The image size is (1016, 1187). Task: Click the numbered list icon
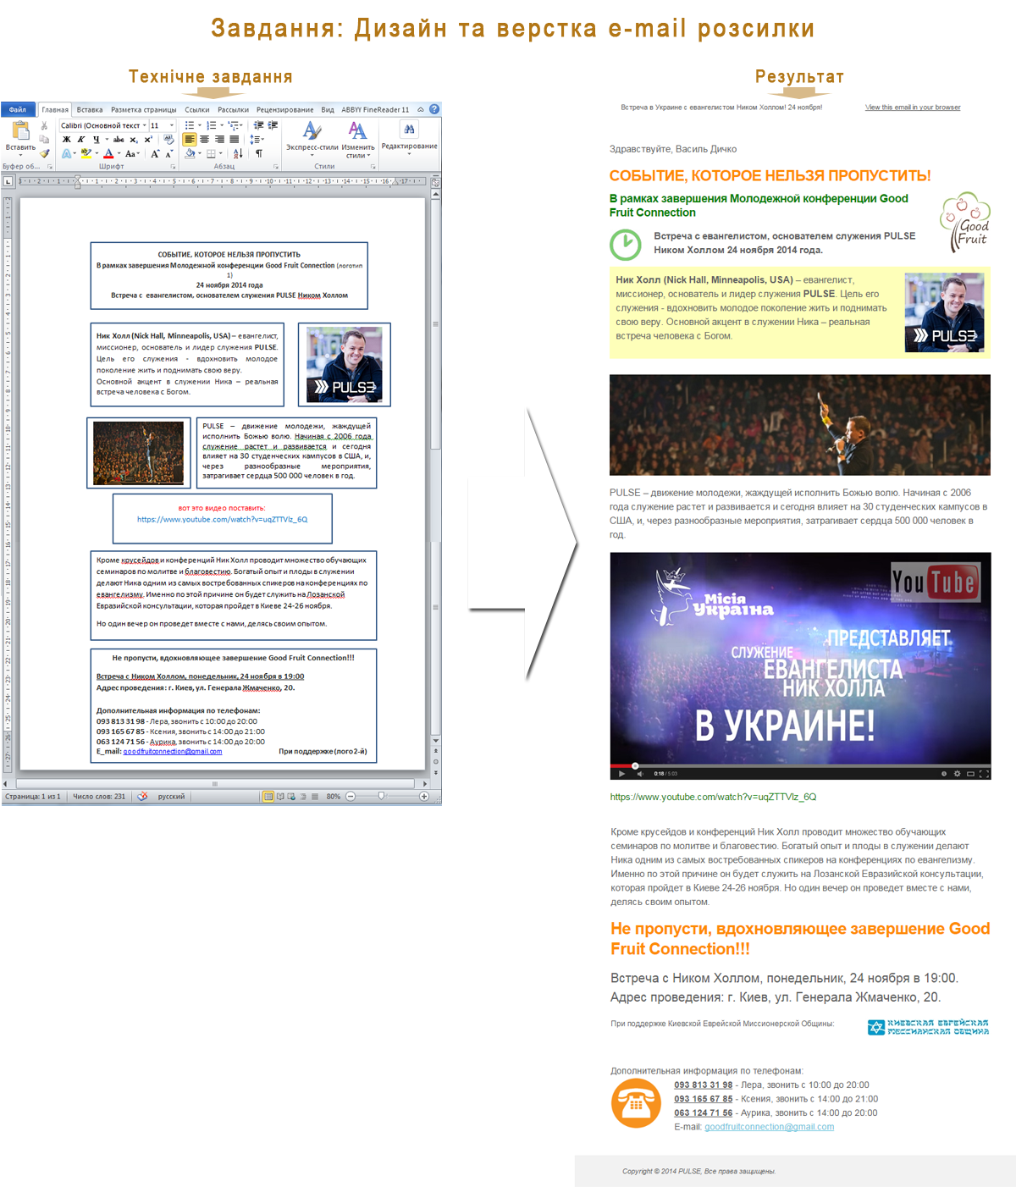pos(211,125)
